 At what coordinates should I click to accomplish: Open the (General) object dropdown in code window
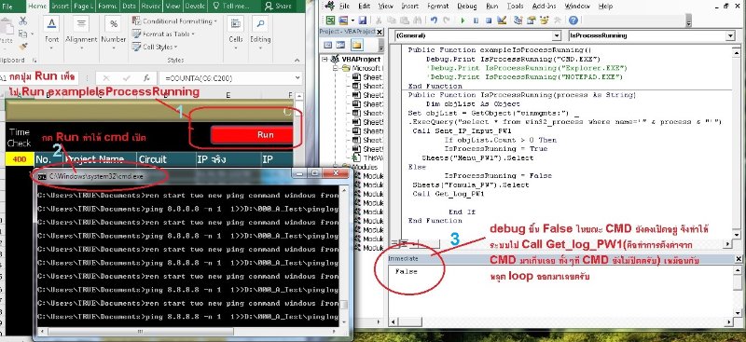tap(557, 35)
